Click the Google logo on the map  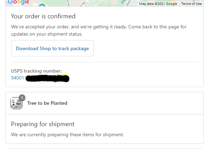point(19,2)
